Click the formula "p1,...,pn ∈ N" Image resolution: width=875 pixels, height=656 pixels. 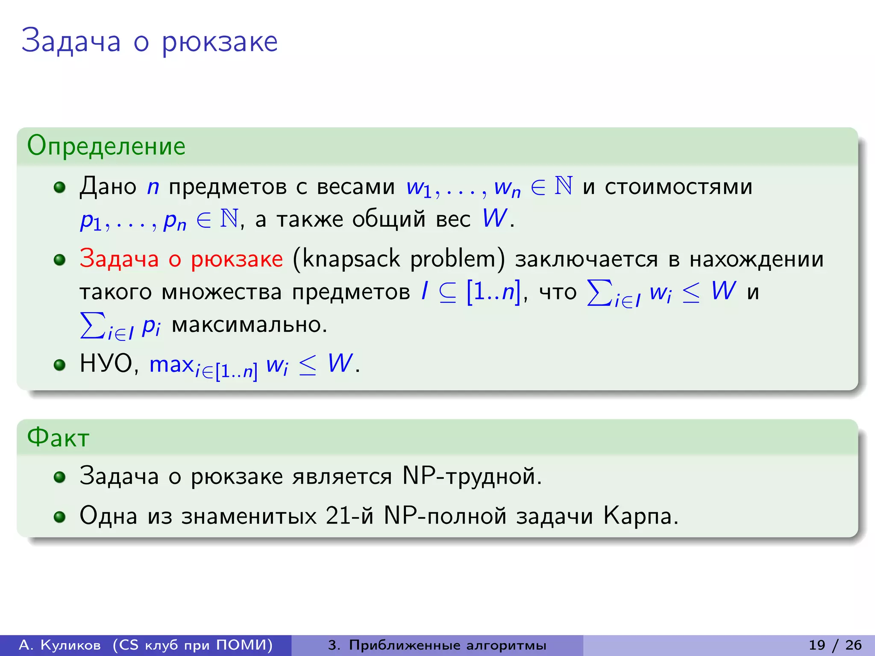159,220
